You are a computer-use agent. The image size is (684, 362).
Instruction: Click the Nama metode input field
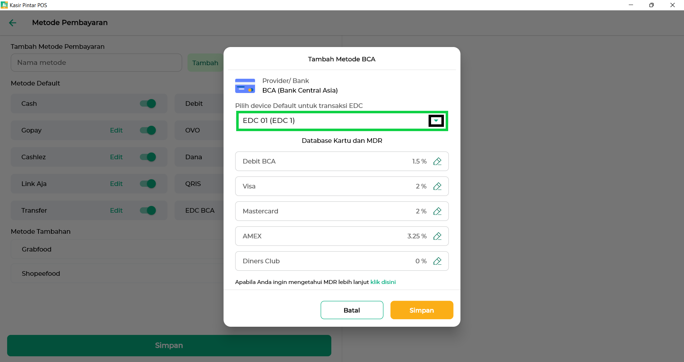96,63
